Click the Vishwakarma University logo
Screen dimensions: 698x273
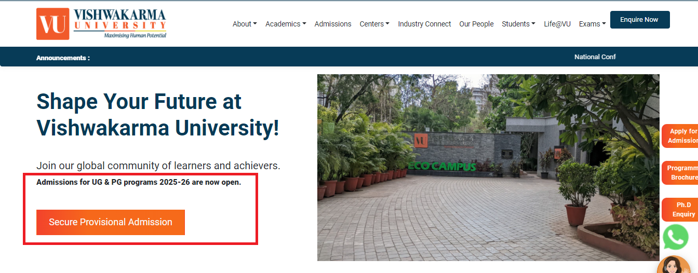click(101, 24)
